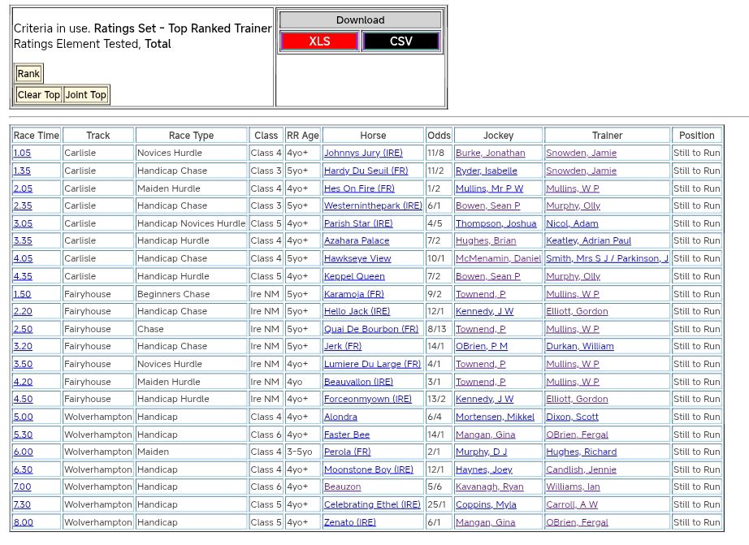View trainer Candlish, Jennie
This screenshot has width=749, height=545.
click(x=580, y=469)
